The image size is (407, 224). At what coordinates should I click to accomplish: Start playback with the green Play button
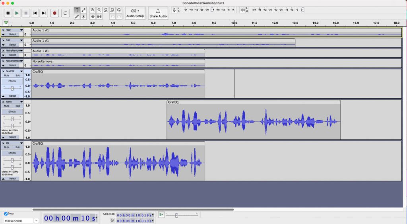[x=17, y=13]
